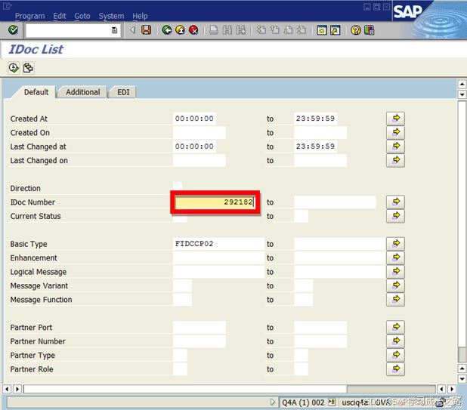Click the green checkmark Enter icon
467x410 pixels.
(x=13, y=30)
